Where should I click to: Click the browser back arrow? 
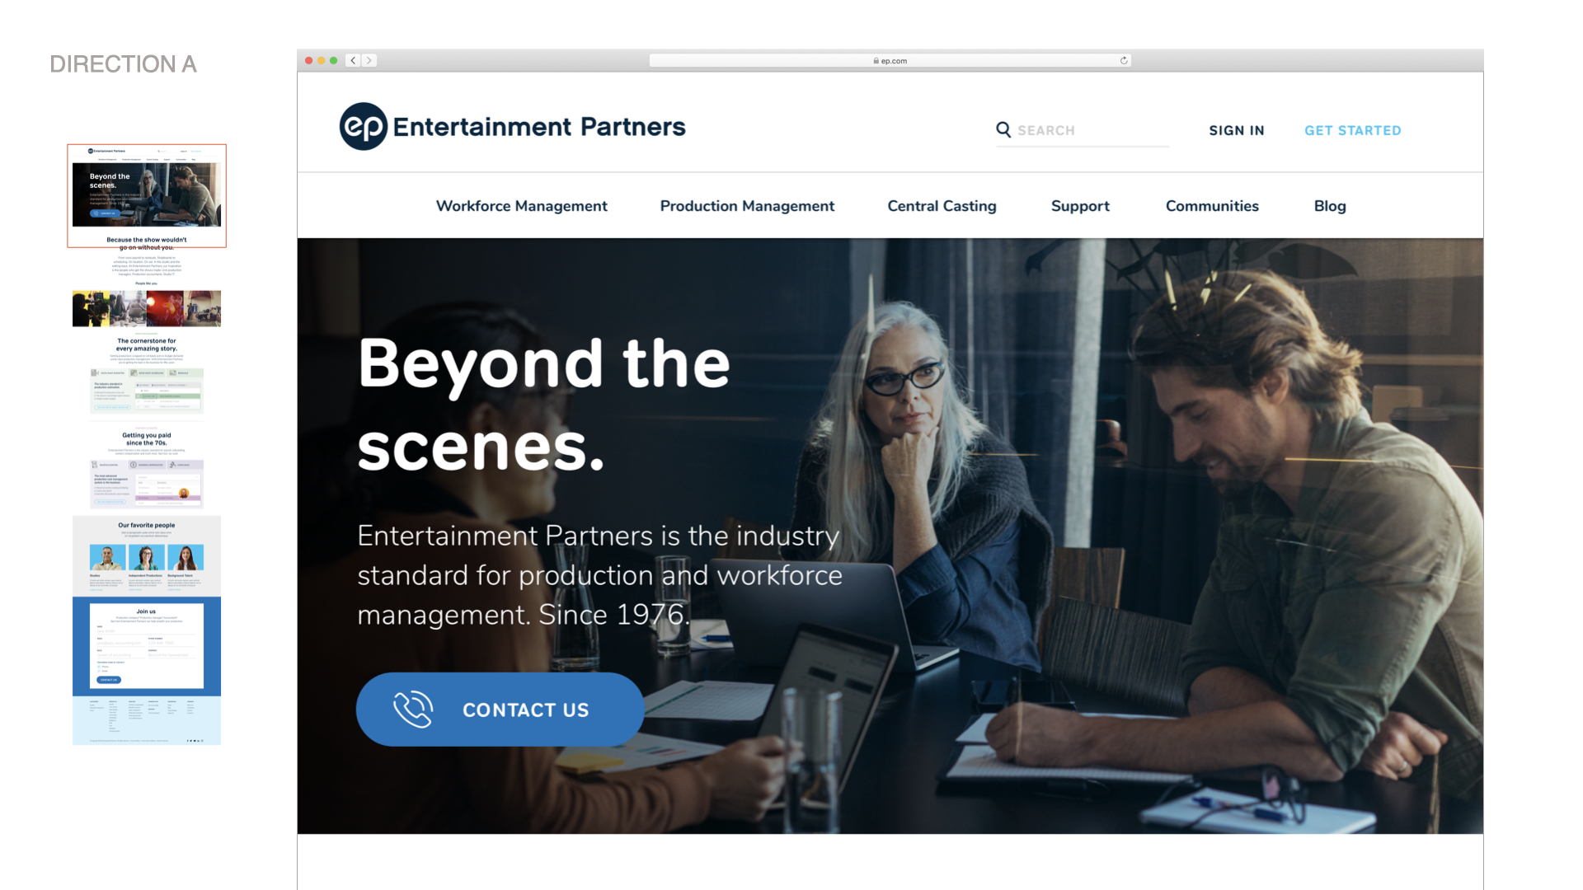tap(353, 60)
